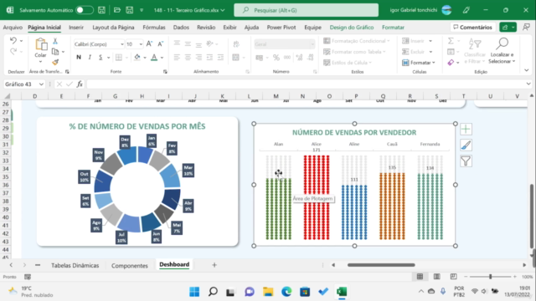
Task: Click the fill color bucket swatch
Action: tap(137, 57)
